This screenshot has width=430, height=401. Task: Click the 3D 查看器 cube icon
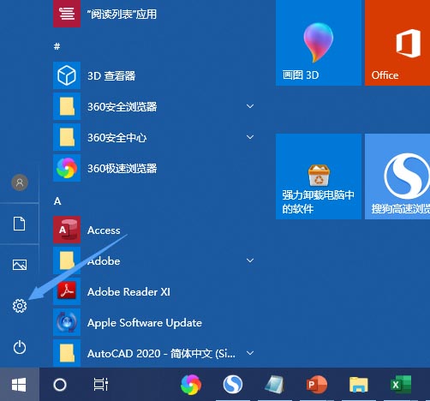(67, 75)
